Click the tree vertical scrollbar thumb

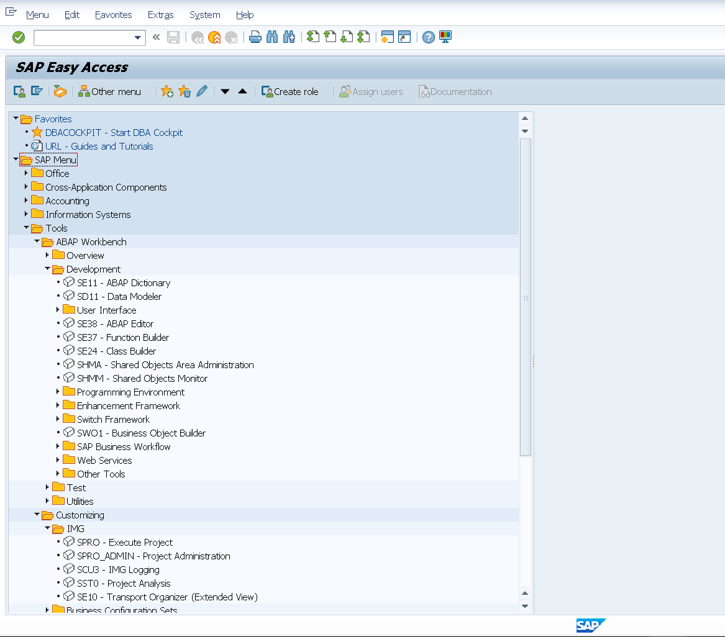click(525, 297)
